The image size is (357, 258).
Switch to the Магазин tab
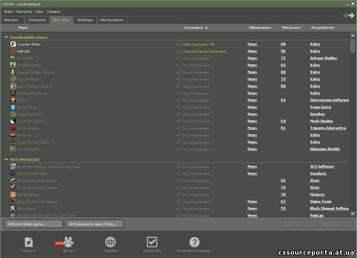(12, 20)
